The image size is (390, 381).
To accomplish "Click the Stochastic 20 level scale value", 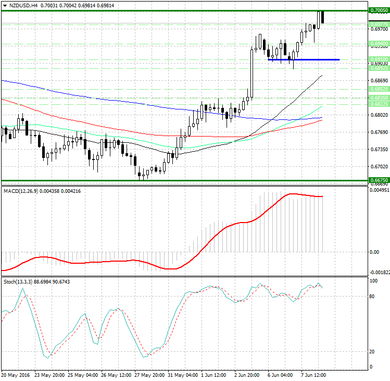I will 372,352.
